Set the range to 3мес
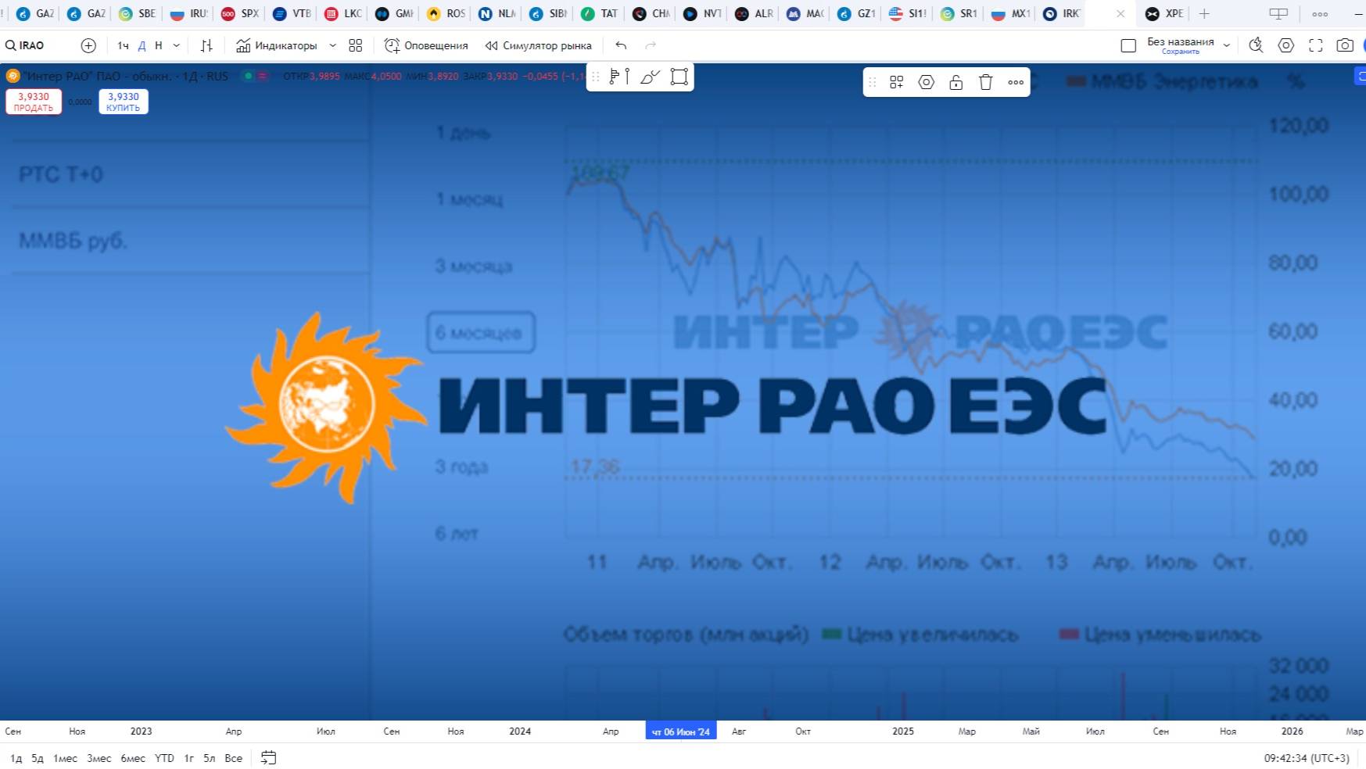The image size is (1366, 769). (99, 758)
